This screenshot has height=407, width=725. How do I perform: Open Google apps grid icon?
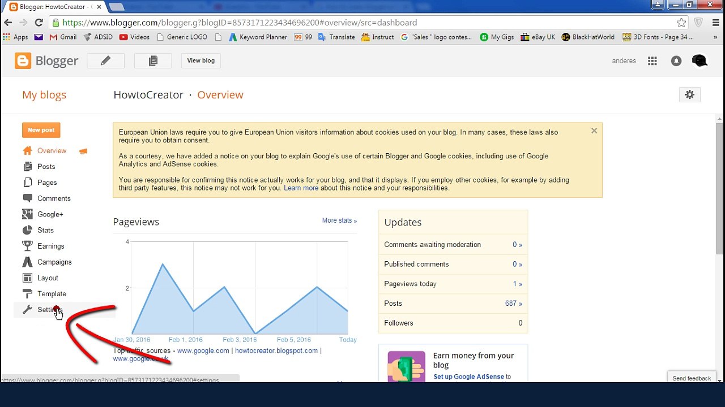point(652,61)
